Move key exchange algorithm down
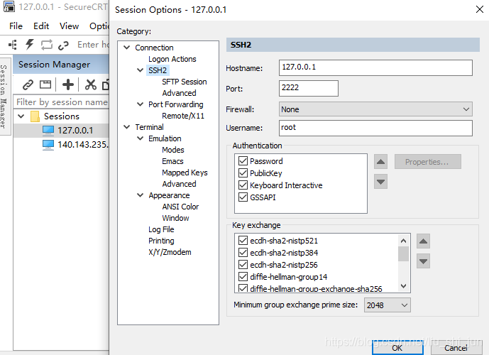The width and height of the screenshot is (489, 355). (423, 261)
